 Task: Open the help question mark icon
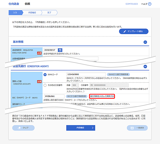[150, 4]
